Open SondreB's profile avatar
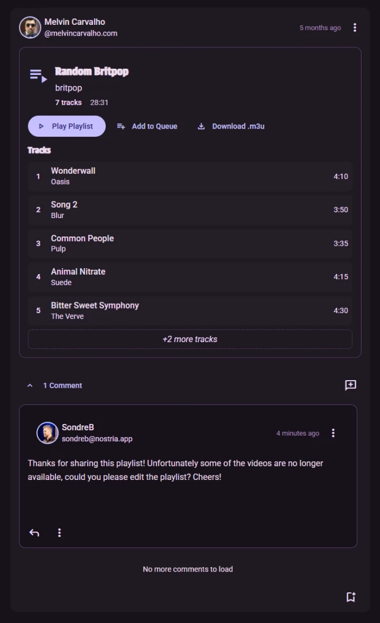 (47, 433)
